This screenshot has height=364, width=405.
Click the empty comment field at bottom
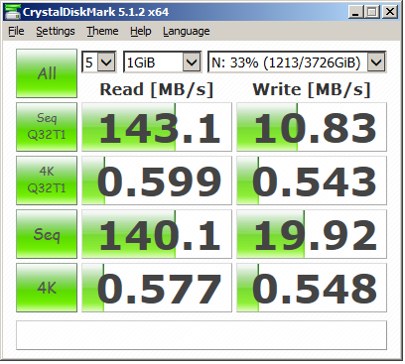click(x=202, y=335)
